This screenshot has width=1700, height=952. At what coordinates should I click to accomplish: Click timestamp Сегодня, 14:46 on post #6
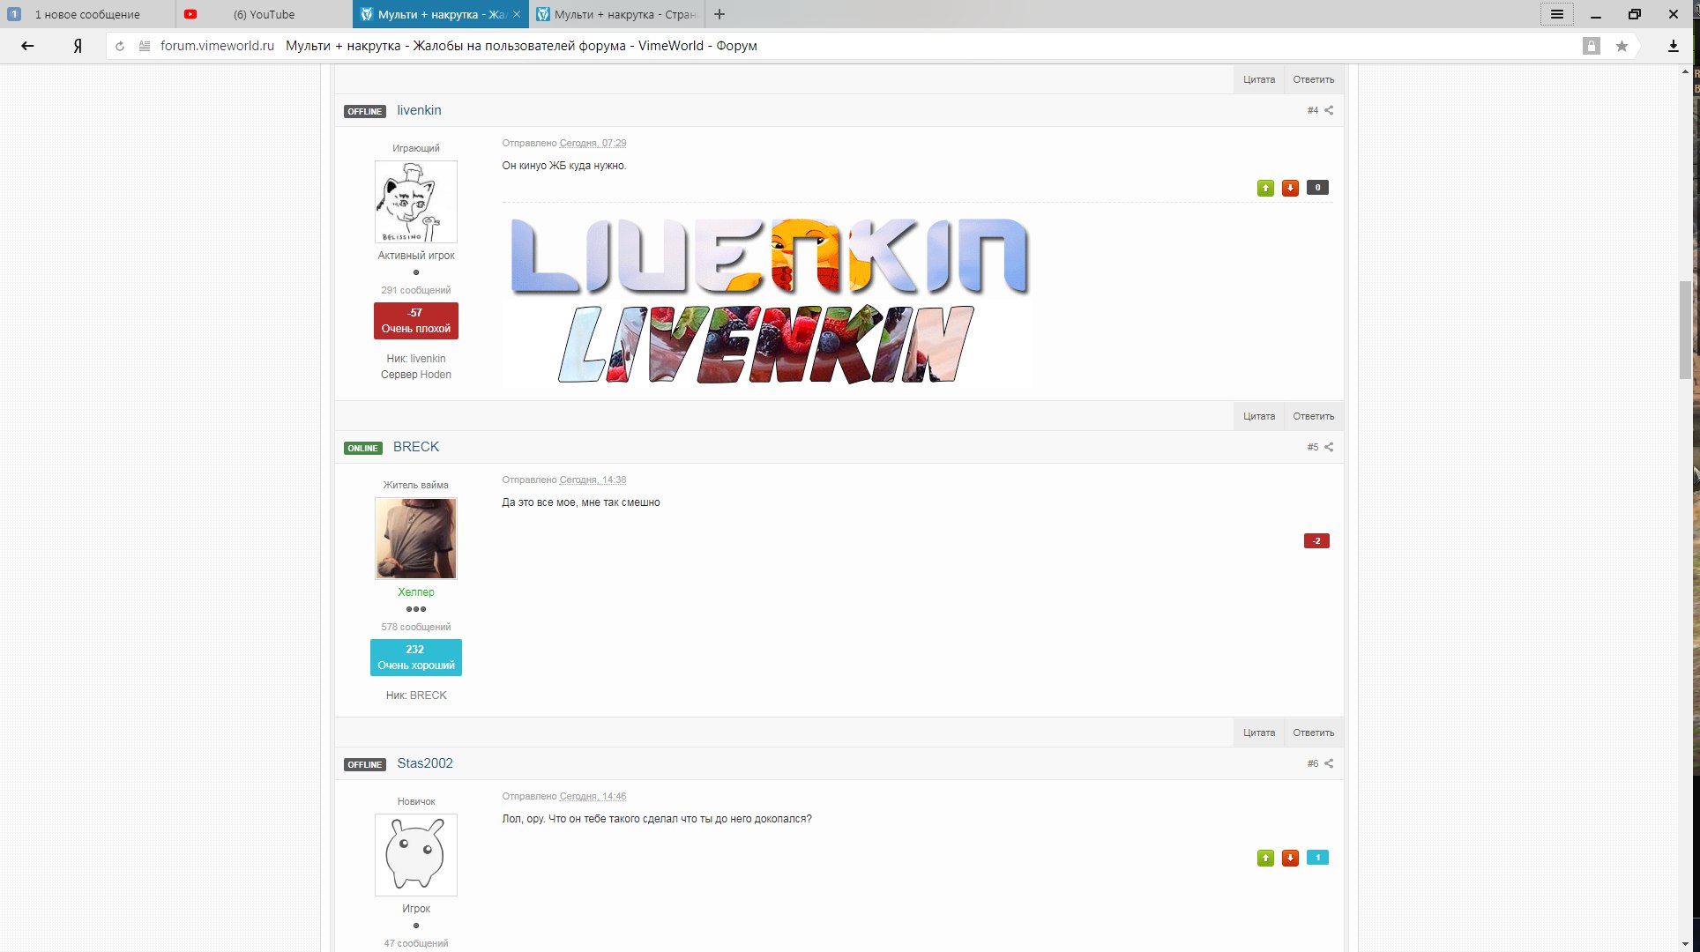pos(593,796)
